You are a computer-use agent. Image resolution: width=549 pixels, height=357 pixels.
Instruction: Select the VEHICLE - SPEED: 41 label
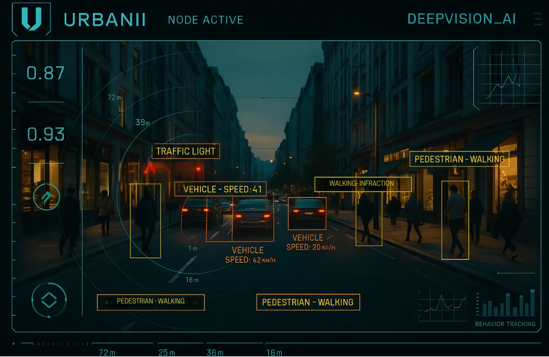[x=221, y=189]
